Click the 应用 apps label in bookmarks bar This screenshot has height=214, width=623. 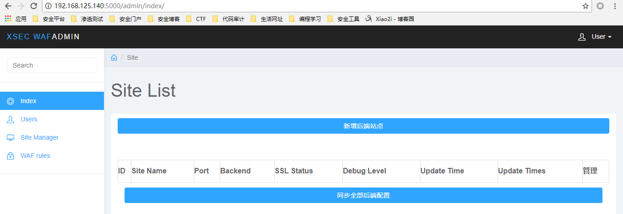coord(21,19)
